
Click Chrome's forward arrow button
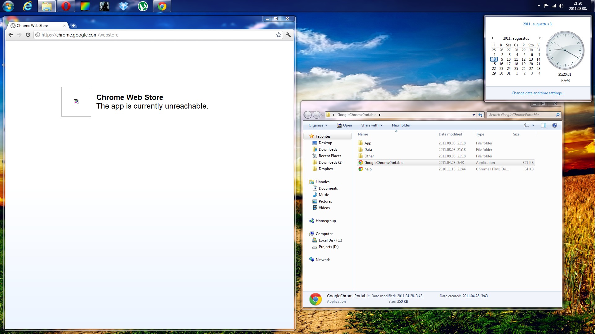pyautogui.click(x=19, y=35)
